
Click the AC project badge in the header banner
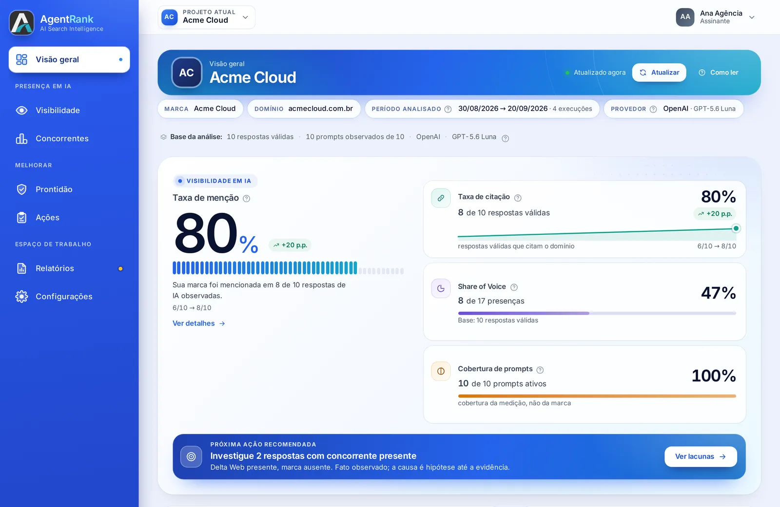[x=187, y=73]
